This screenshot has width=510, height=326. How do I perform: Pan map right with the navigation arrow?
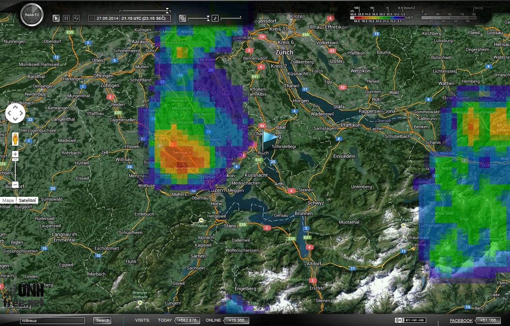tap(22, 114)
